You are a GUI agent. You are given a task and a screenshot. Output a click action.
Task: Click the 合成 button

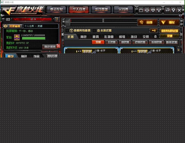[x=148, y=22]
